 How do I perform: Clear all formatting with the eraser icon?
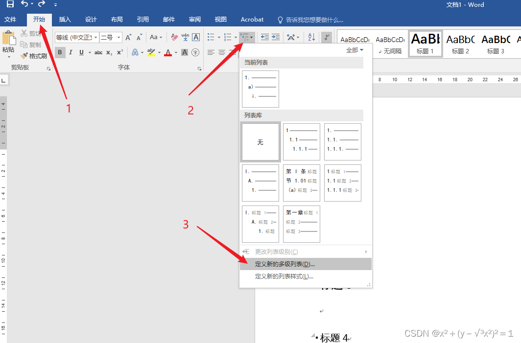coord(174,37)
